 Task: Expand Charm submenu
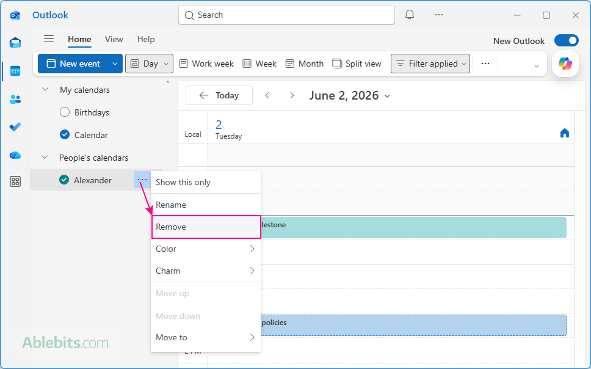pyautogui.click(x=206, y=271)
